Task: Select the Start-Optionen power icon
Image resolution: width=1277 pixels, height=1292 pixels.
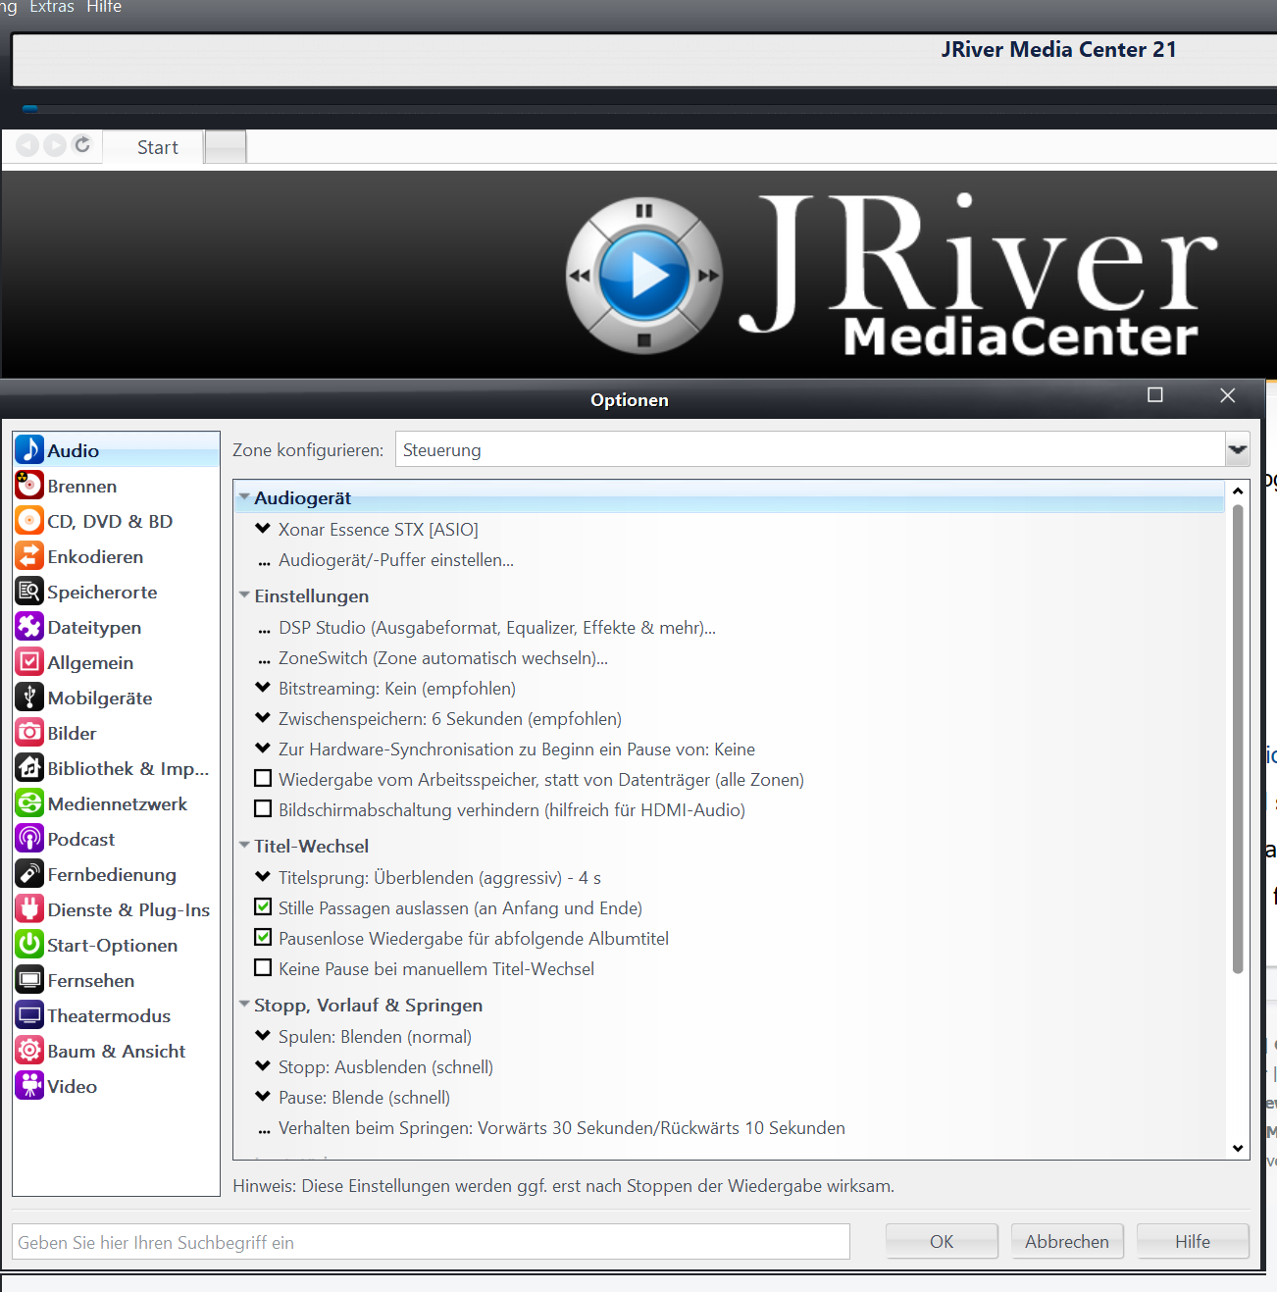Action: (29, 945)
